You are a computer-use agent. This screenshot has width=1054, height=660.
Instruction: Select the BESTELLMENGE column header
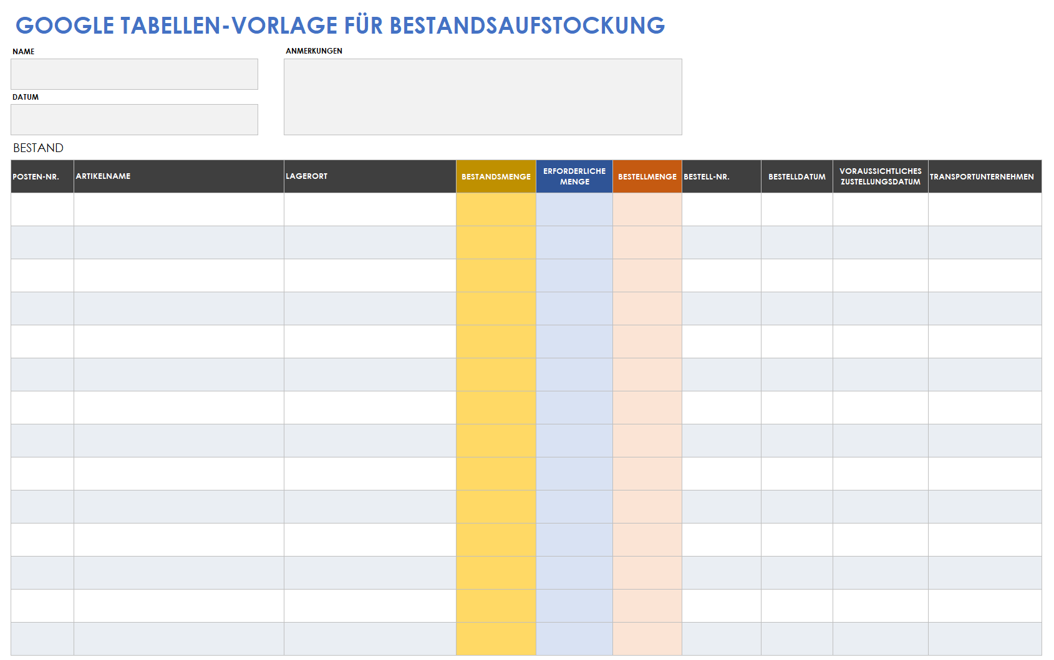[x=647, y=176]
